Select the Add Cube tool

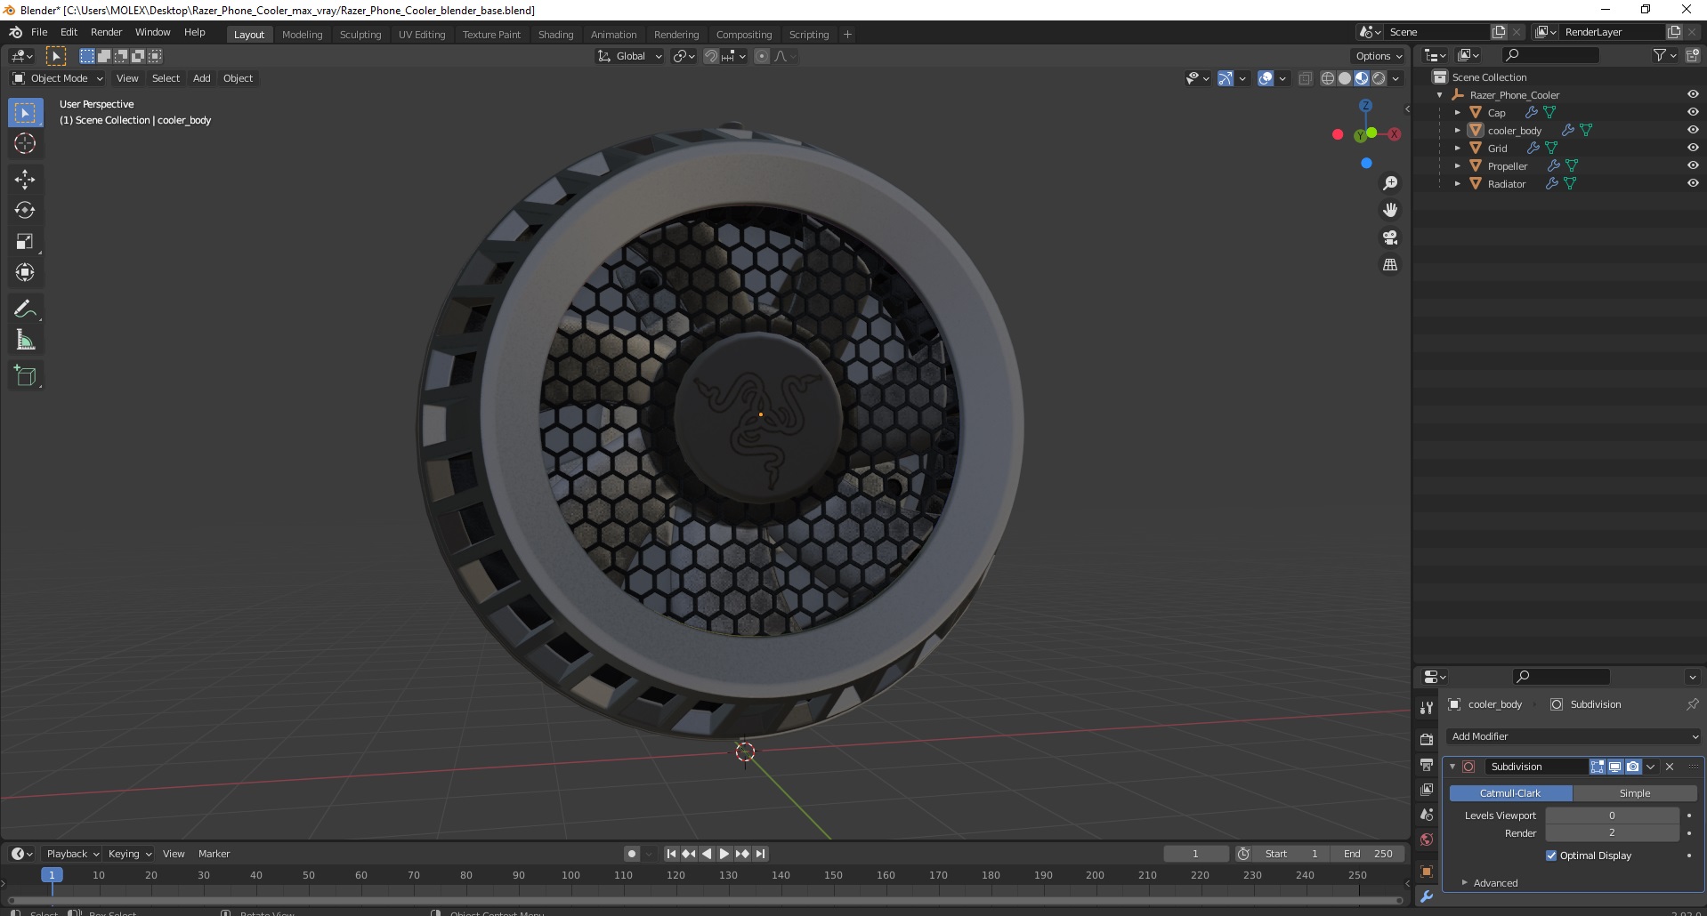25,375
